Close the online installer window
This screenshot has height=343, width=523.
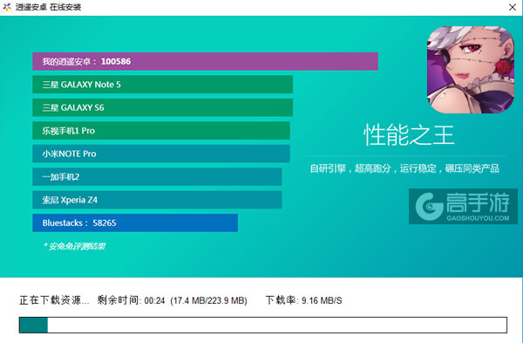(x=513, y=7)
